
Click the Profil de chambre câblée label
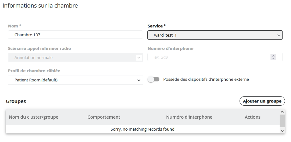34,71
